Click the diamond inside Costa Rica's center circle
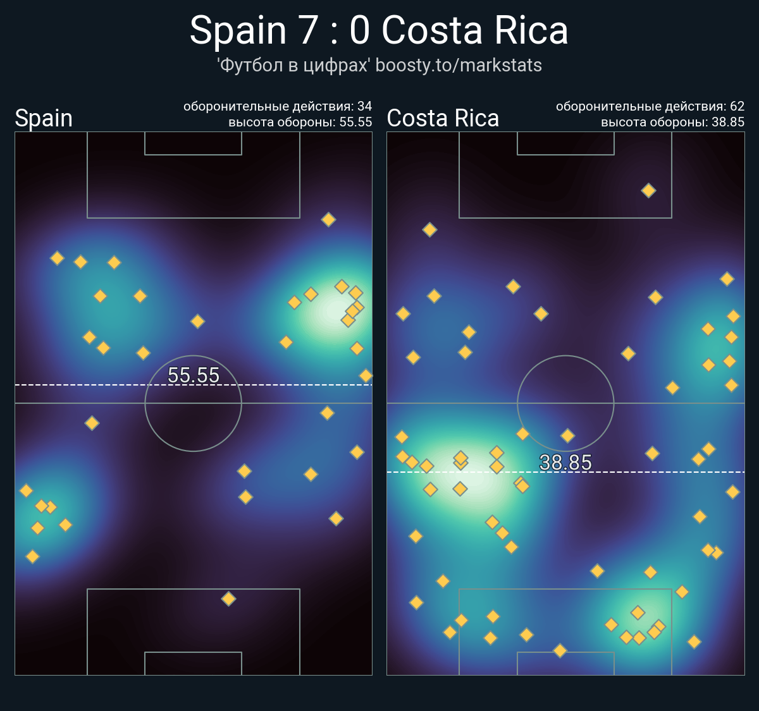 tap(567, 435)
